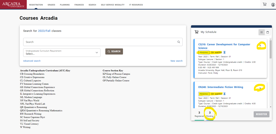The image size is (276, 134).
Task: Click the Register button
Action: point(261,114)
